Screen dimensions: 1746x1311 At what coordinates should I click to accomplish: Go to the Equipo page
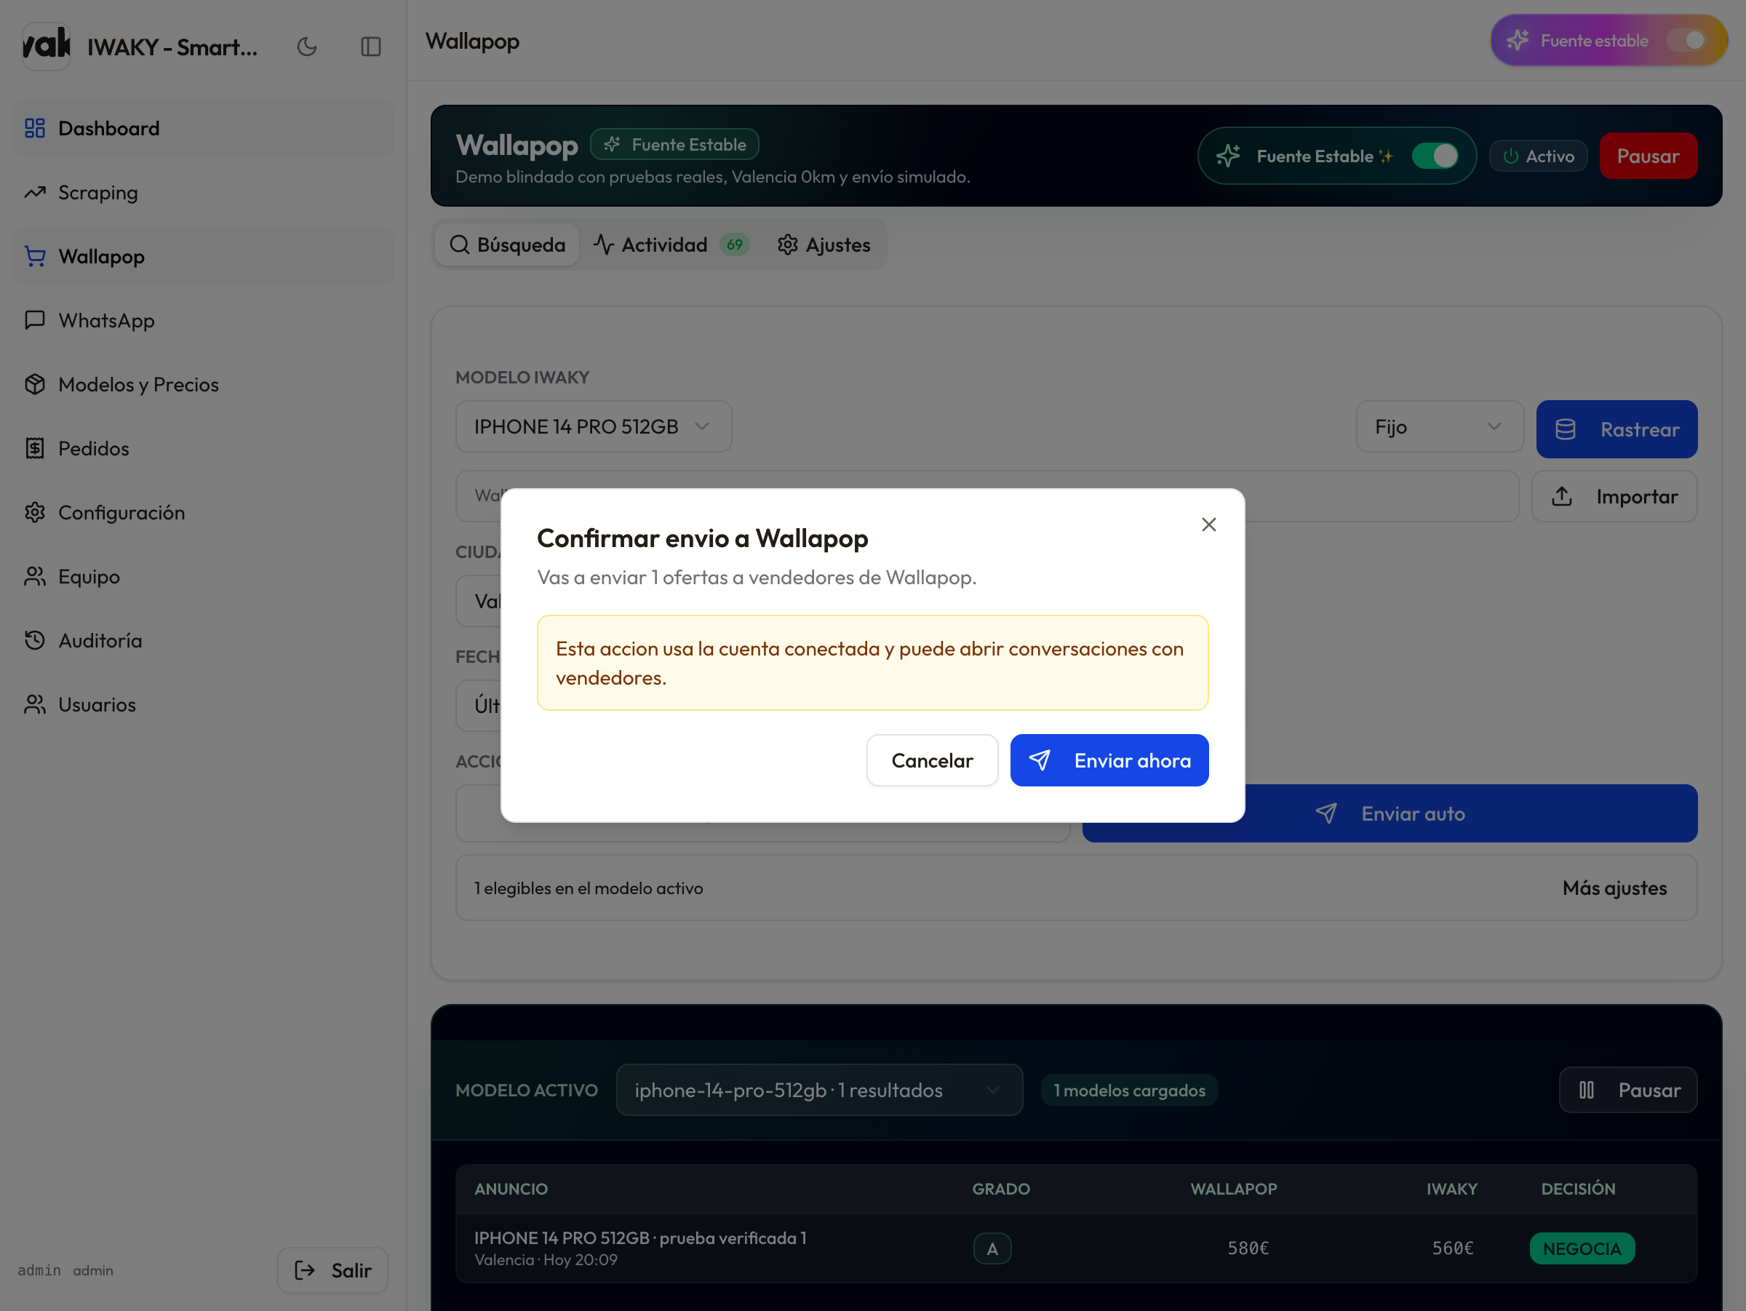[x=204, y=575]
